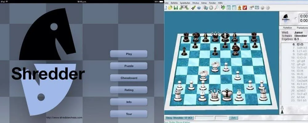Open the Fenster menu

coord(212,3)
